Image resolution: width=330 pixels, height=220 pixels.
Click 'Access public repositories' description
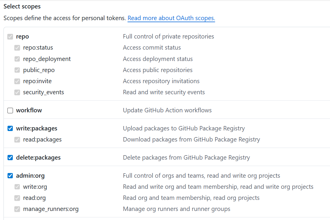pyautogui.click(x=158, y=70)
